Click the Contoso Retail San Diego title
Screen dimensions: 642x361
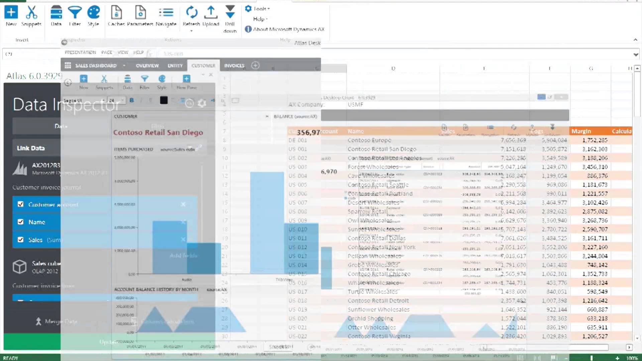coord(158,132)
